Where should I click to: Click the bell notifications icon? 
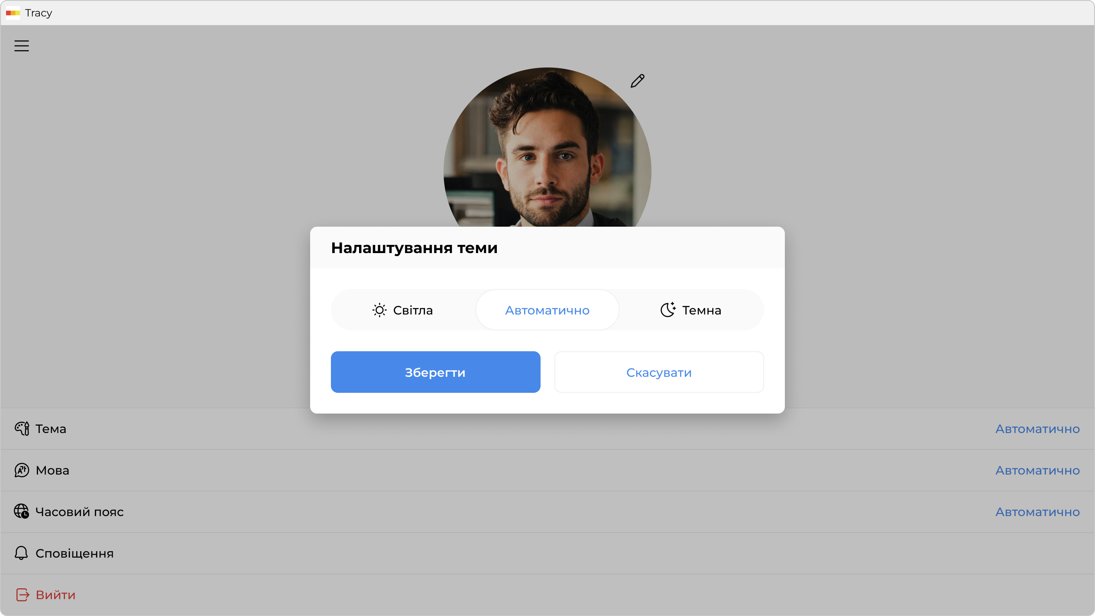tap(21, 553)
